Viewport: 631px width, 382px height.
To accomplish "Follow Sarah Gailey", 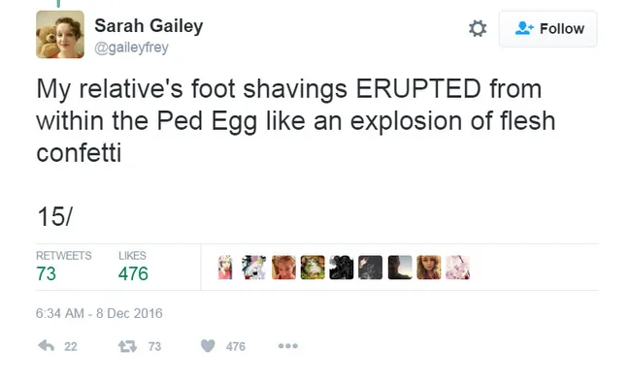I will point(548,29).
